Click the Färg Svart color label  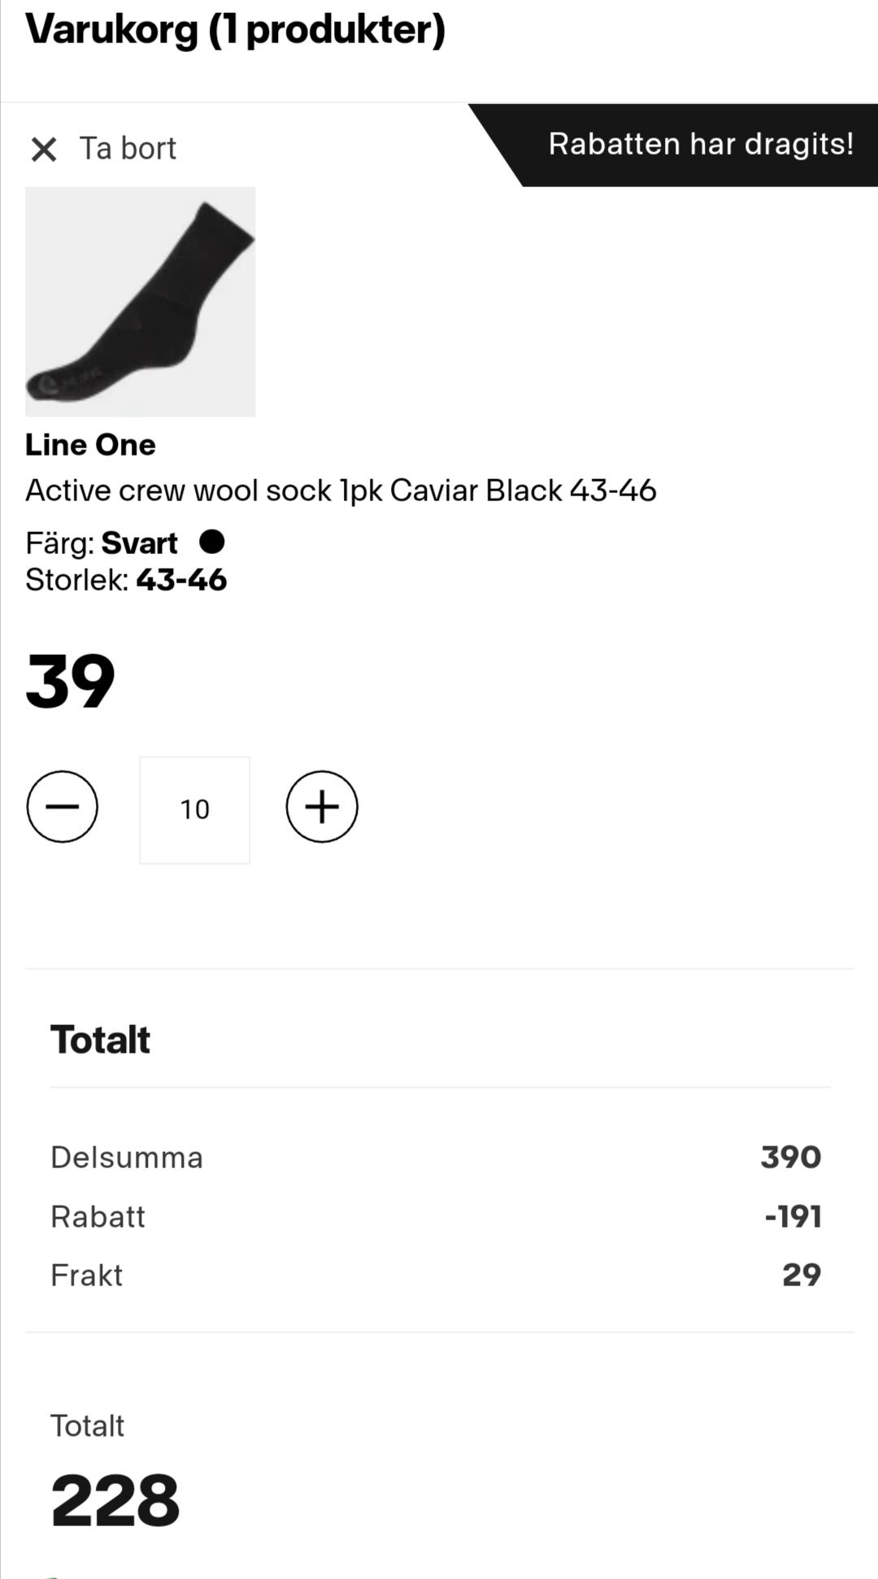(x=102, y=543)
